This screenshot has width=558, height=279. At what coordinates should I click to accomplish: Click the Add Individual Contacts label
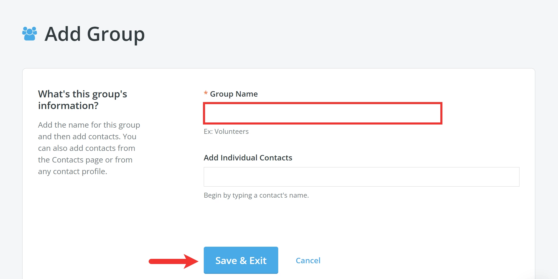tap(248, 158)
